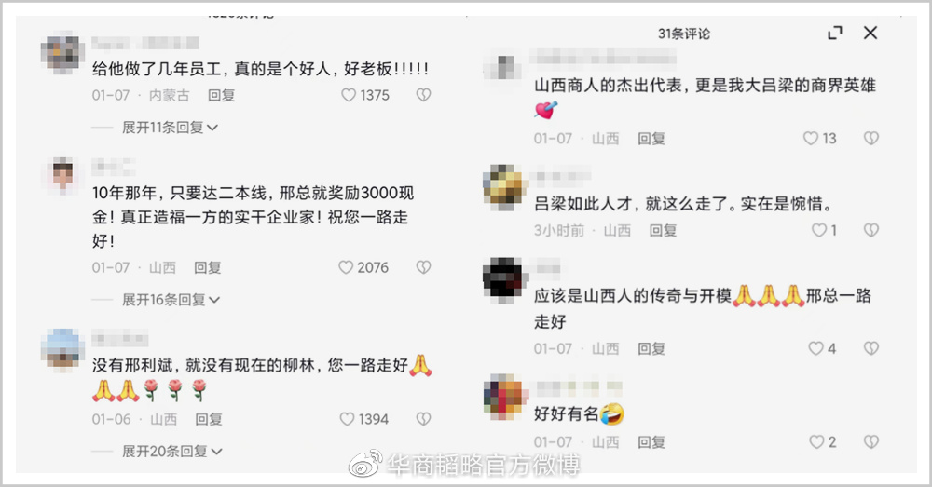
Task: Like the 好好有名 comment
Action: tap(816, 442)
